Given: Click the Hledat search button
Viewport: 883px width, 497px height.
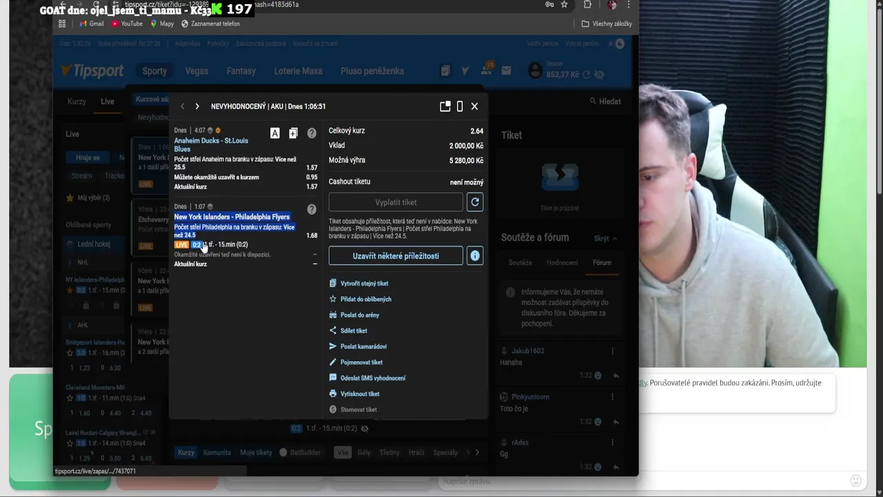Looking at the screenshot, I should pyautogui.click(x=606, y=101).
